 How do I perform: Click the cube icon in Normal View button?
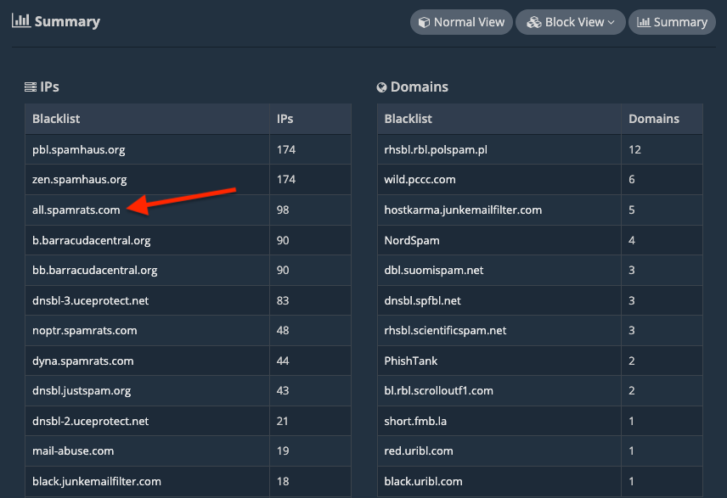coord(423,22)
